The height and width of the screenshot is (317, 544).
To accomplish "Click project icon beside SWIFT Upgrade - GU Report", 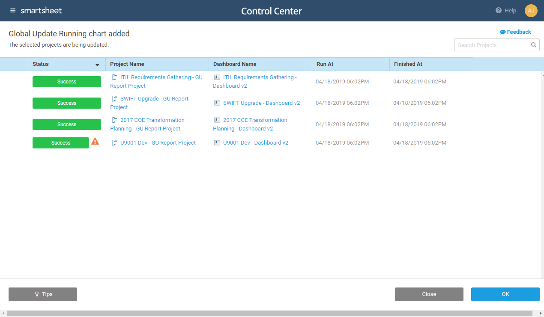I will [114, 99].
